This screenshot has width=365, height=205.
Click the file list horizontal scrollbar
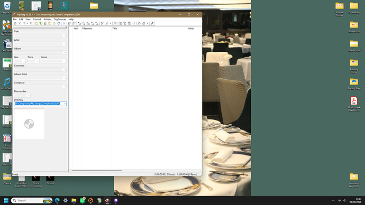click(97, 170)
